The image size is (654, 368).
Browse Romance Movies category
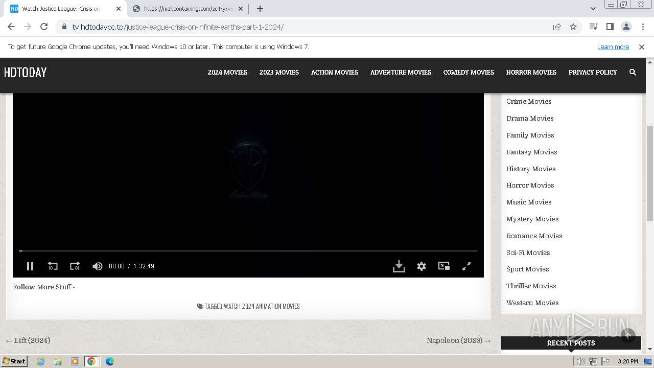[x=534, y=236]
